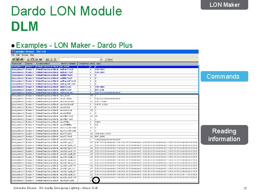The image size is (259, 194).
Task: Select the nvoStLmp0_7 network variable cell
Action: 69,142
